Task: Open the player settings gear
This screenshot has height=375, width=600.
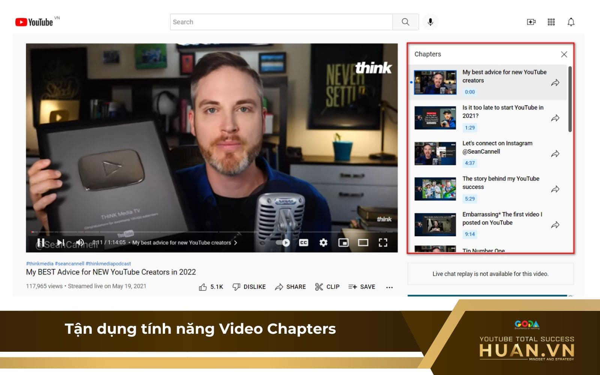Action: coord(323,243)
